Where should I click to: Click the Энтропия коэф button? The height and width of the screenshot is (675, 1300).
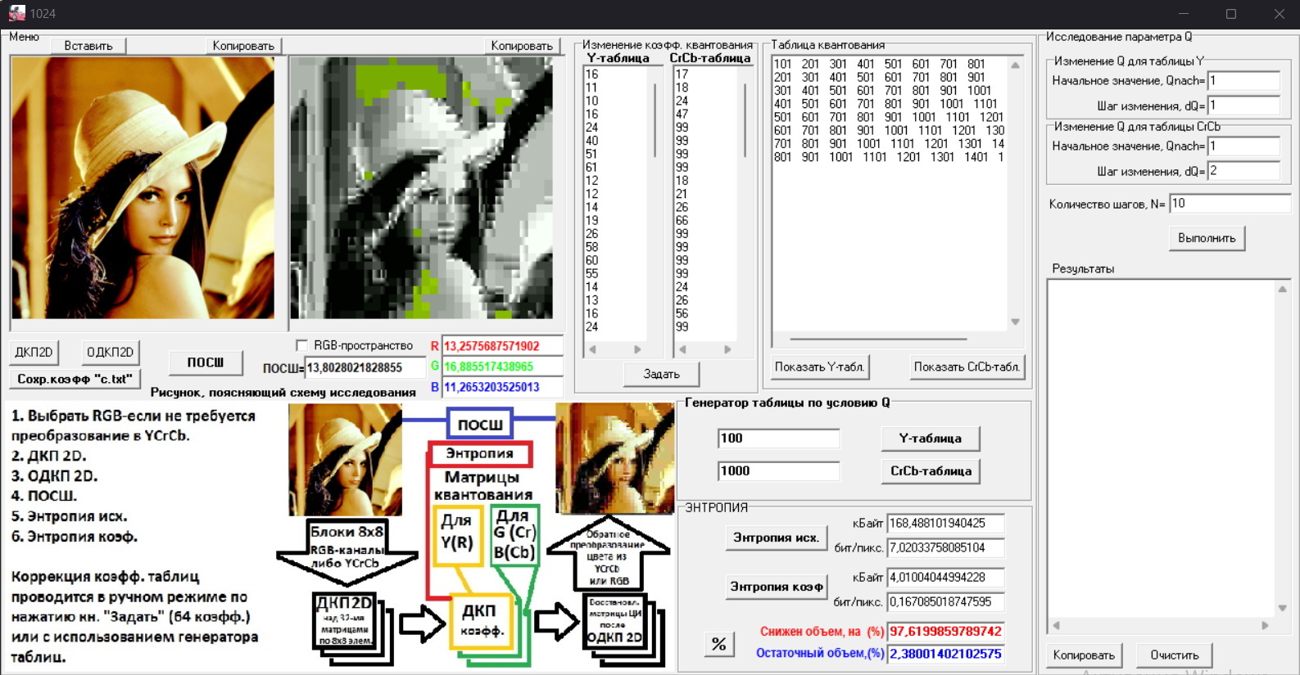(x=776, y=587)
